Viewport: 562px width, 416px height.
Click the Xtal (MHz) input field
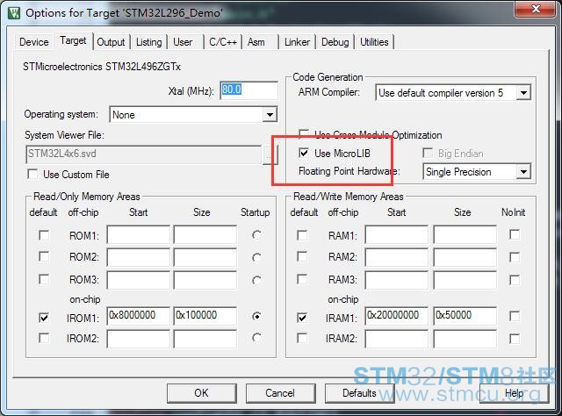tap(249, 90)
